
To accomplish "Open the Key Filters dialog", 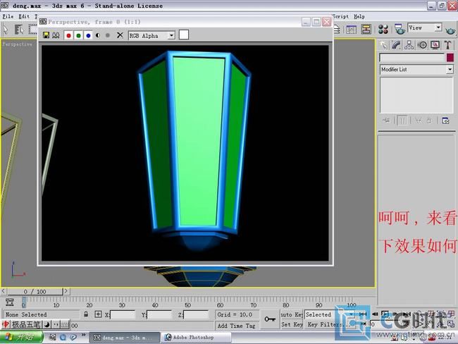I will pos(328,324).
